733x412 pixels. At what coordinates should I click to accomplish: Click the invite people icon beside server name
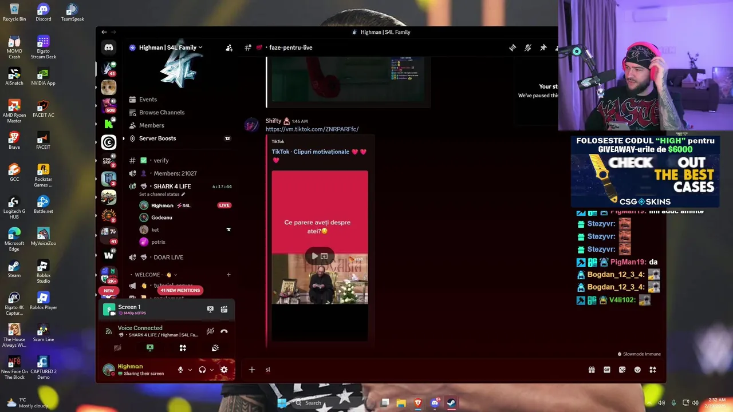(x=229, y=48)
